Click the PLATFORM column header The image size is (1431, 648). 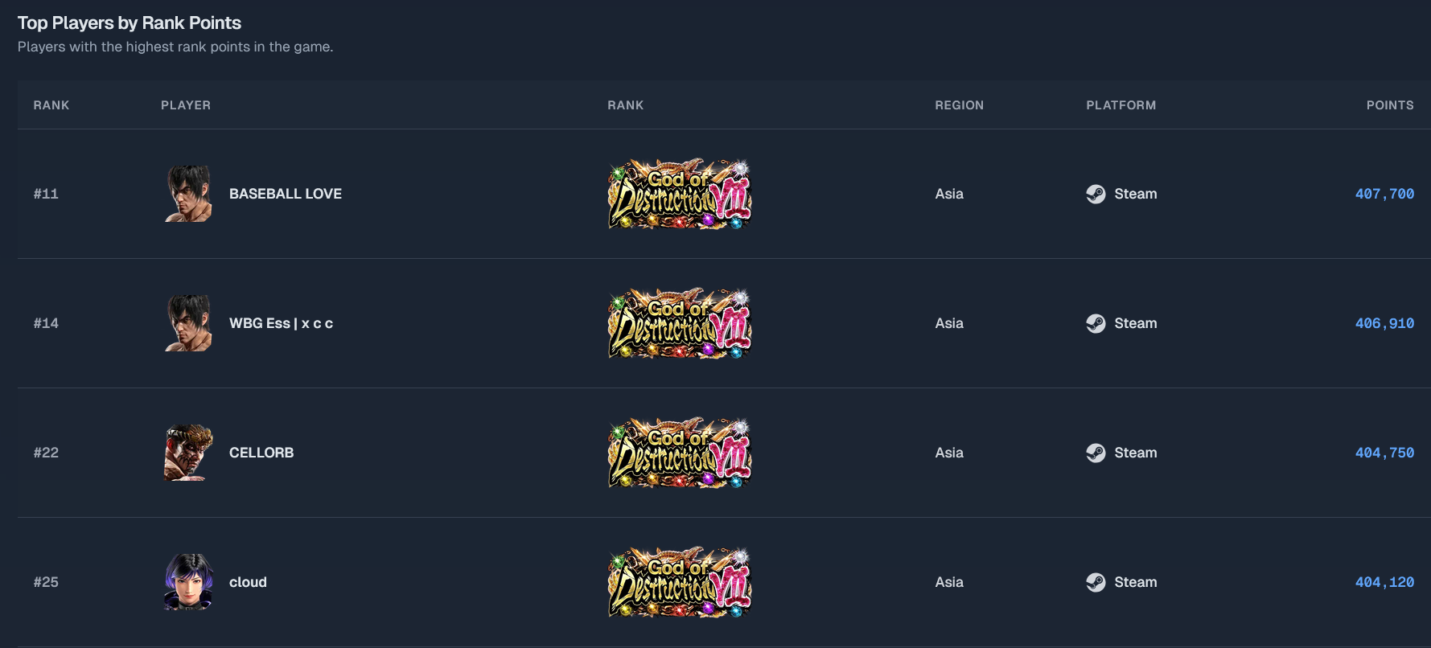coord(1121,105)
